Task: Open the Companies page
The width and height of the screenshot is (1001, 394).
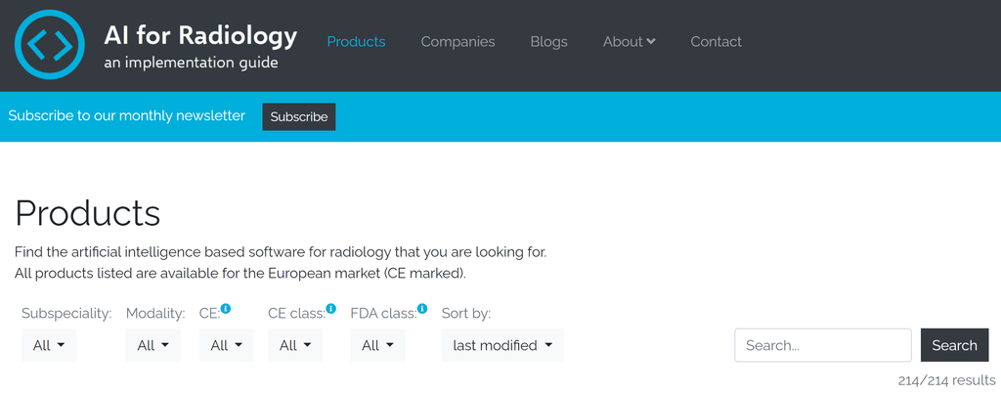Action: pos(457,41)
